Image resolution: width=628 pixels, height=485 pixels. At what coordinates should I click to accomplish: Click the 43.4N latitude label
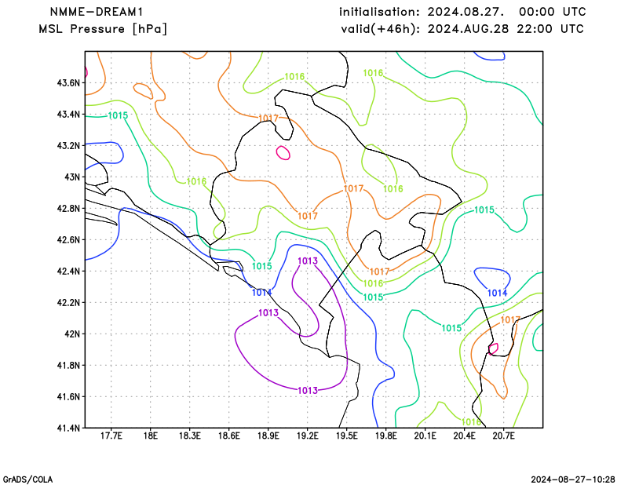(x=68, y=115)
